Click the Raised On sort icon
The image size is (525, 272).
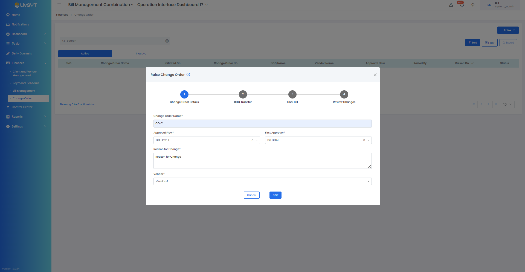pyautogui.click(x=472, y=63)
